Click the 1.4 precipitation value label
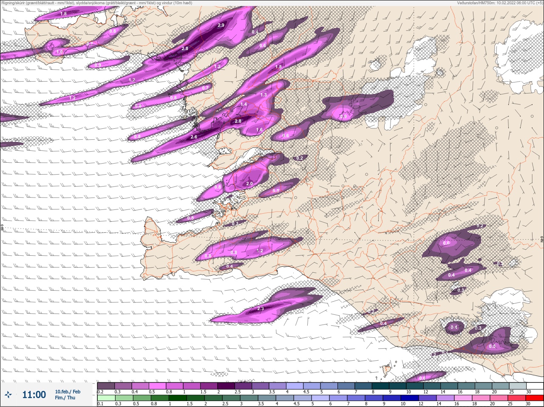The height and width of the screenshot is (407, 544). tap(244, 104)
